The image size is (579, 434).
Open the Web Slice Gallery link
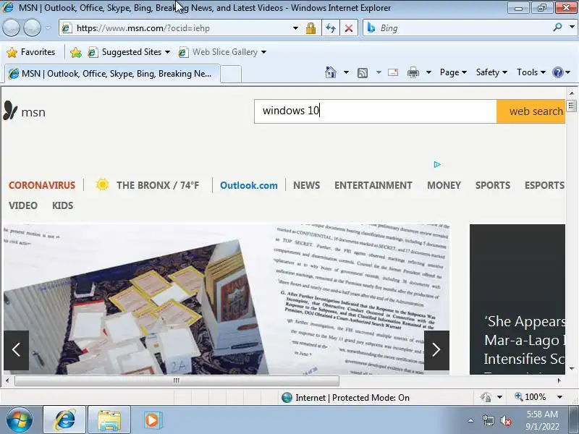(x=218, y=52)
